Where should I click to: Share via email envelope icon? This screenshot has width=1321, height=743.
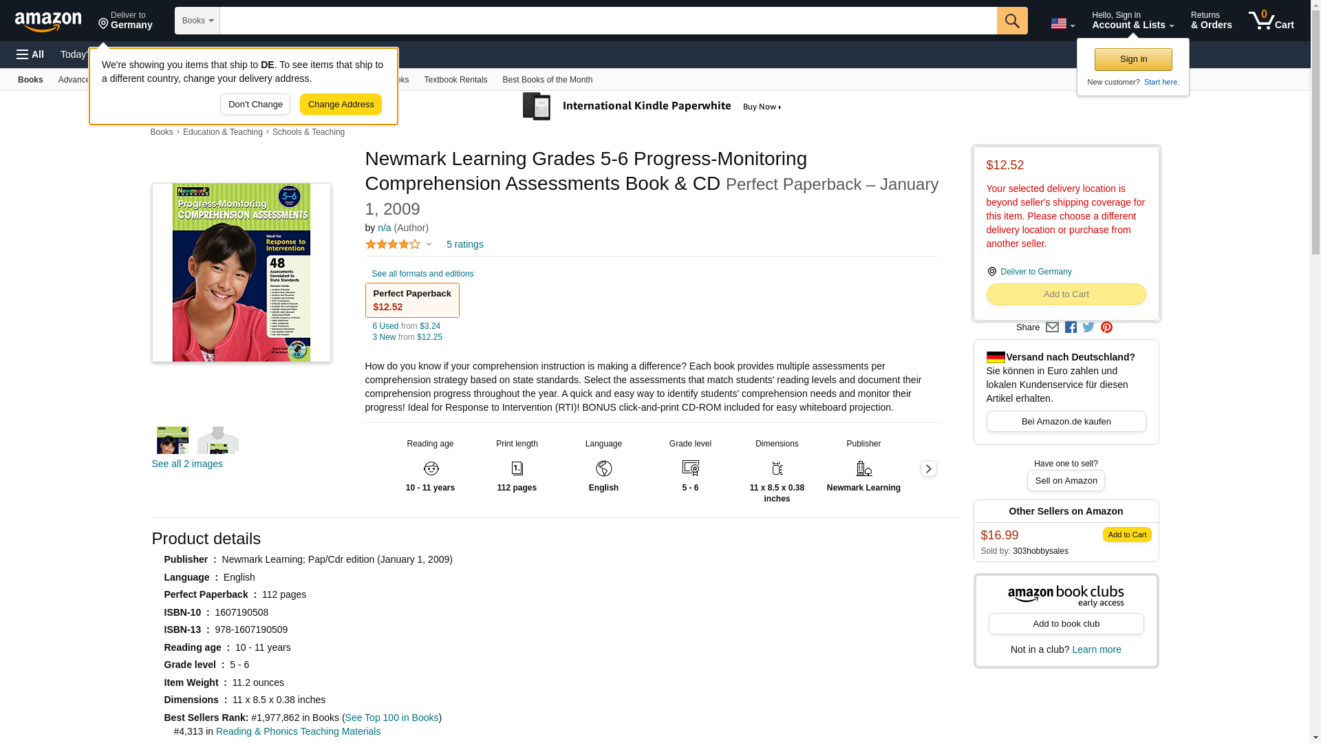coord(1052,327)
